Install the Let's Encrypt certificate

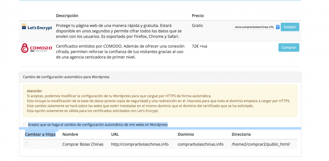290,27
